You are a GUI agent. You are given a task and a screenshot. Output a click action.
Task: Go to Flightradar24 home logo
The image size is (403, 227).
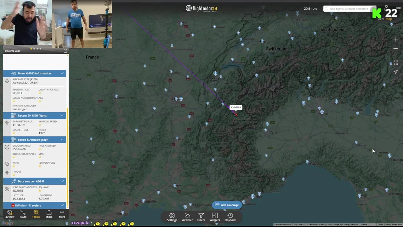point(201,9)
